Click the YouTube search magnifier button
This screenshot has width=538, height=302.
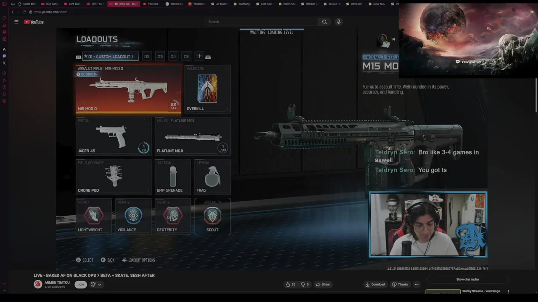[x=324, y=22]
